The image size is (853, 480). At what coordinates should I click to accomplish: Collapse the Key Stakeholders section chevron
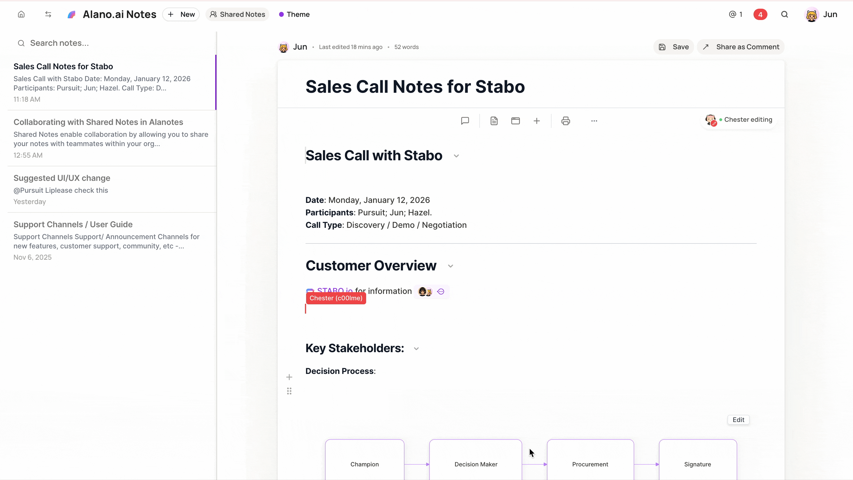416,349
